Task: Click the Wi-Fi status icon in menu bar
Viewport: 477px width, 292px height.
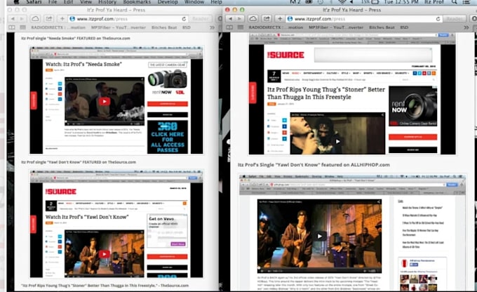Action: pyautogui.click(x=342, y=2)
